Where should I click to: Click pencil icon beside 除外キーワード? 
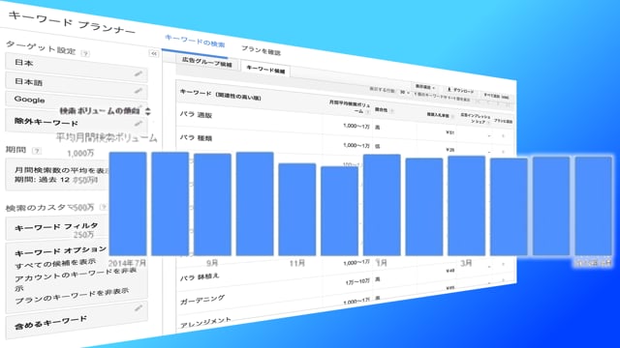click(x=138, y=124)
